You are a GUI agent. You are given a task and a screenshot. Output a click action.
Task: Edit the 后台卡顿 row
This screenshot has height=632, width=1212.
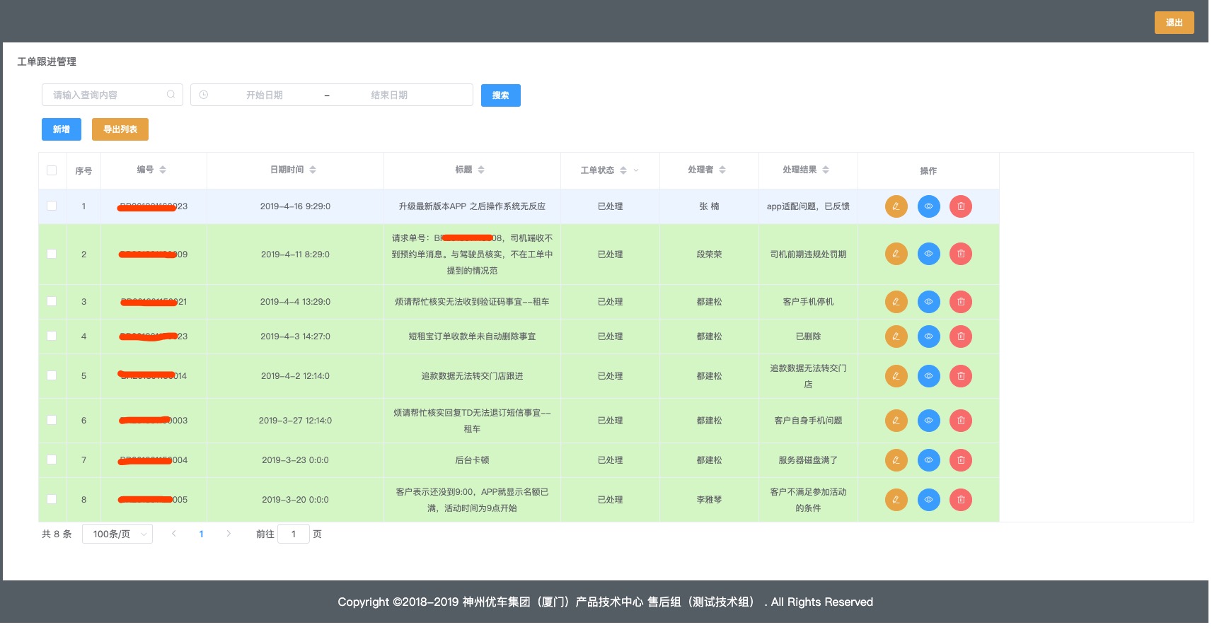tap(896, 460)
